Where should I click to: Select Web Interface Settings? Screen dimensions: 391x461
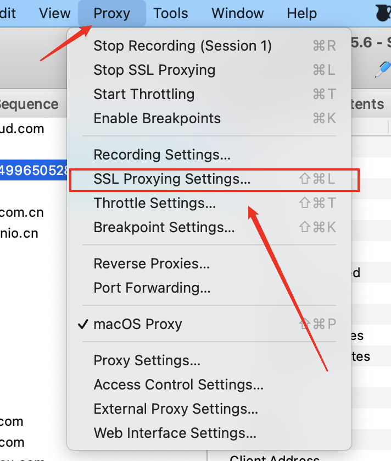[175, 433]
